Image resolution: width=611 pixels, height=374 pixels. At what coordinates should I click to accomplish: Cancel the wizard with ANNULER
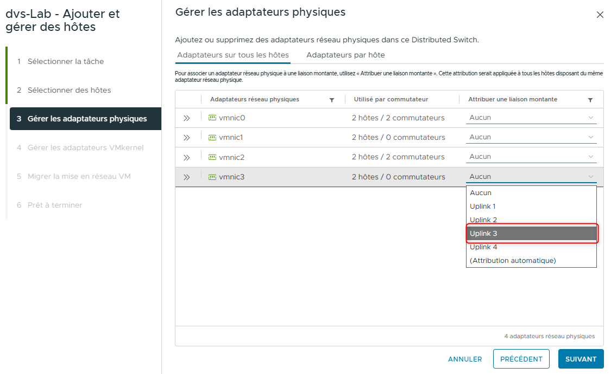tap(465, 359)
